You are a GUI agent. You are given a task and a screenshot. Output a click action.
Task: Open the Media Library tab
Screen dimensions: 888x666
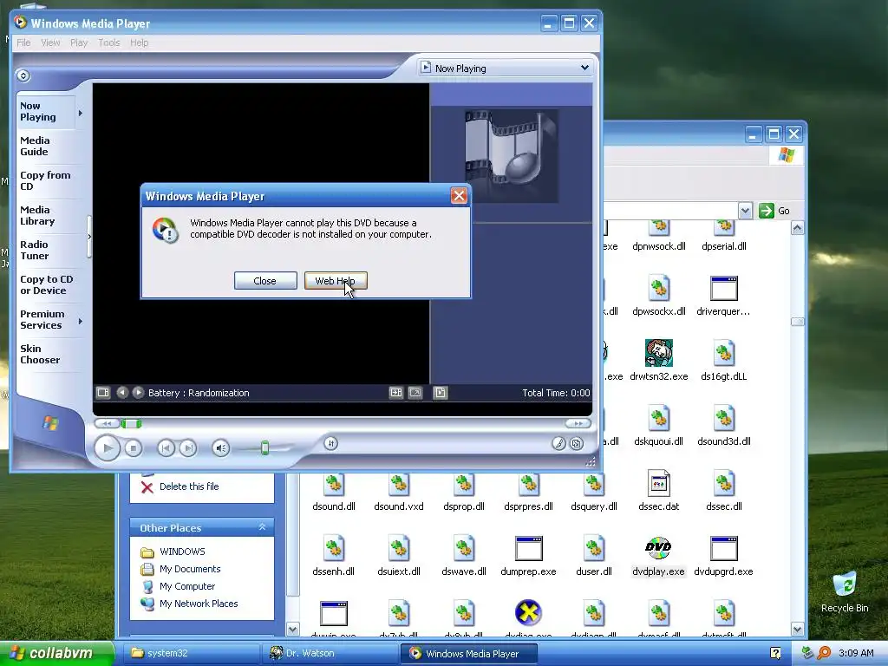pyautogui.click(x=45, y=216)
